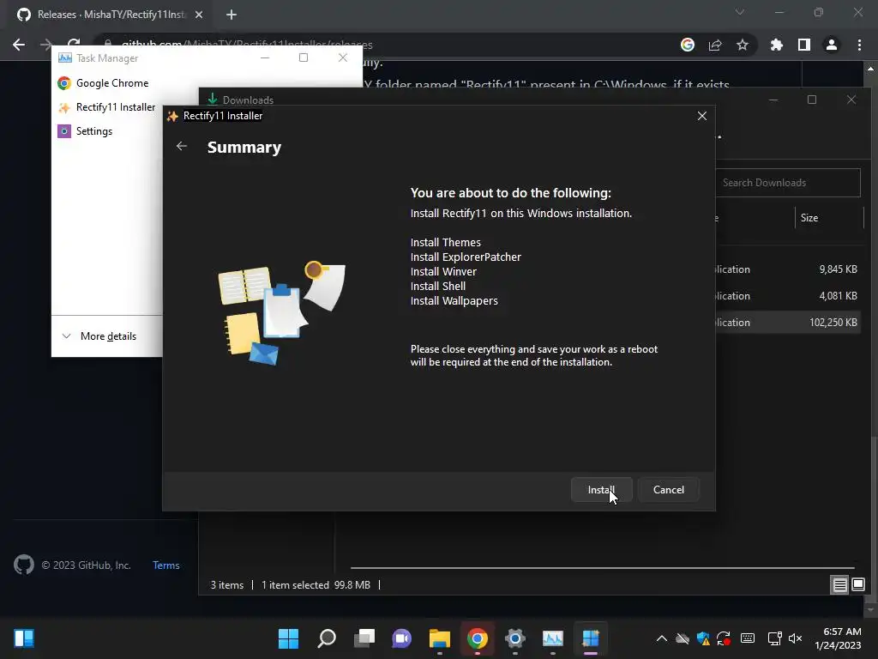The image size is (878, 659).
Task: Go back using the Summary back arrow
Action: pos(182,146)
